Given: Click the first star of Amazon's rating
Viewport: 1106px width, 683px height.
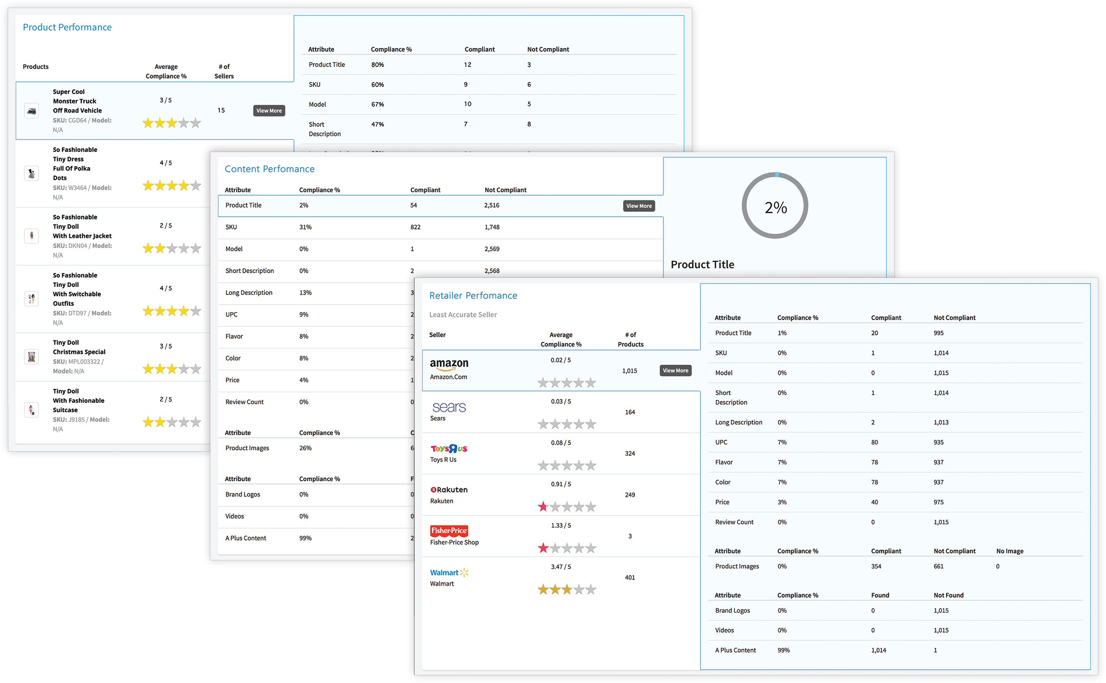Looking at the screenshot, I should tap(542, 382).
